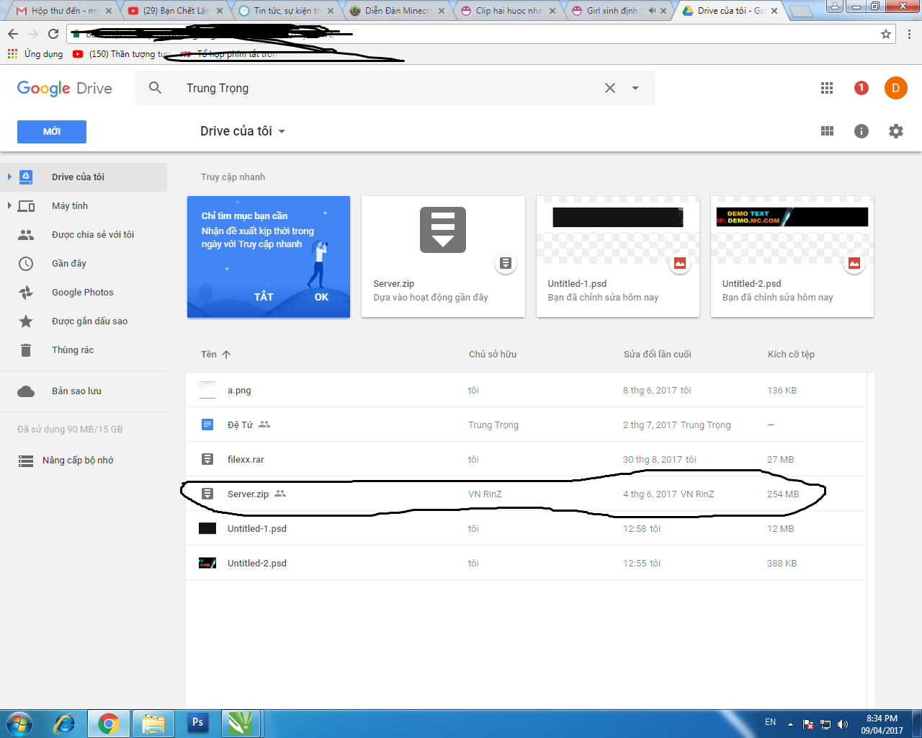Click the blue MỚI button
The image size is (922, 738).
click(52, 131)
